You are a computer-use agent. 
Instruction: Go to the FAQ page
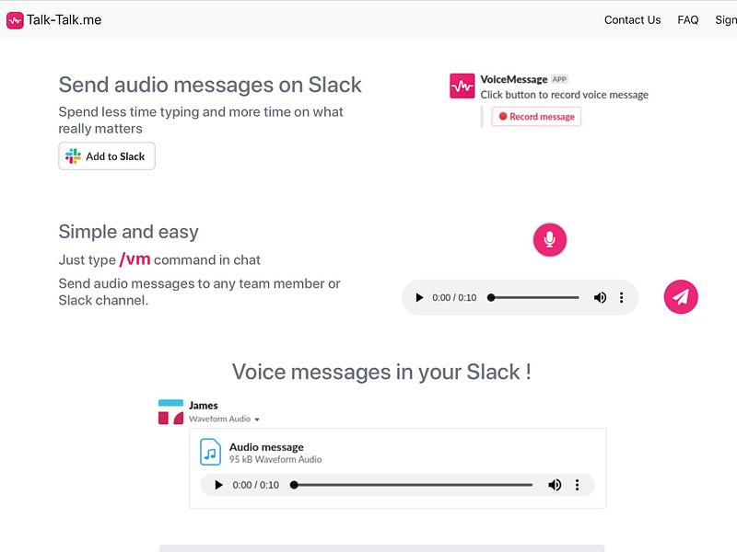[687, 19]
